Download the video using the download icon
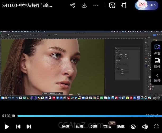The height and width of the screenshot is (133, 162). (84, 6)
